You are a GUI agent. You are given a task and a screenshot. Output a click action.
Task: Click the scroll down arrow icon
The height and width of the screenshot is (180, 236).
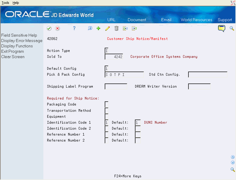(x=233, y=162)
